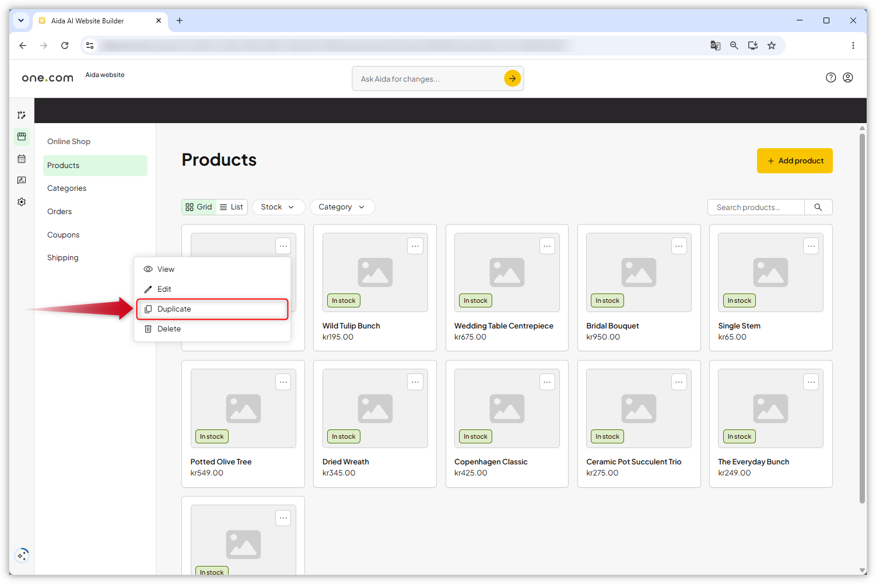Open options menu on Wedding Table Centrepiece
Viewport: 876px width, 584px height.
coord(547,246)
